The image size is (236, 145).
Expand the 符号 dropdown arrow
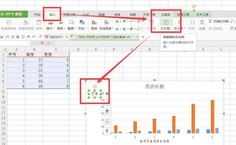(196, 28)
